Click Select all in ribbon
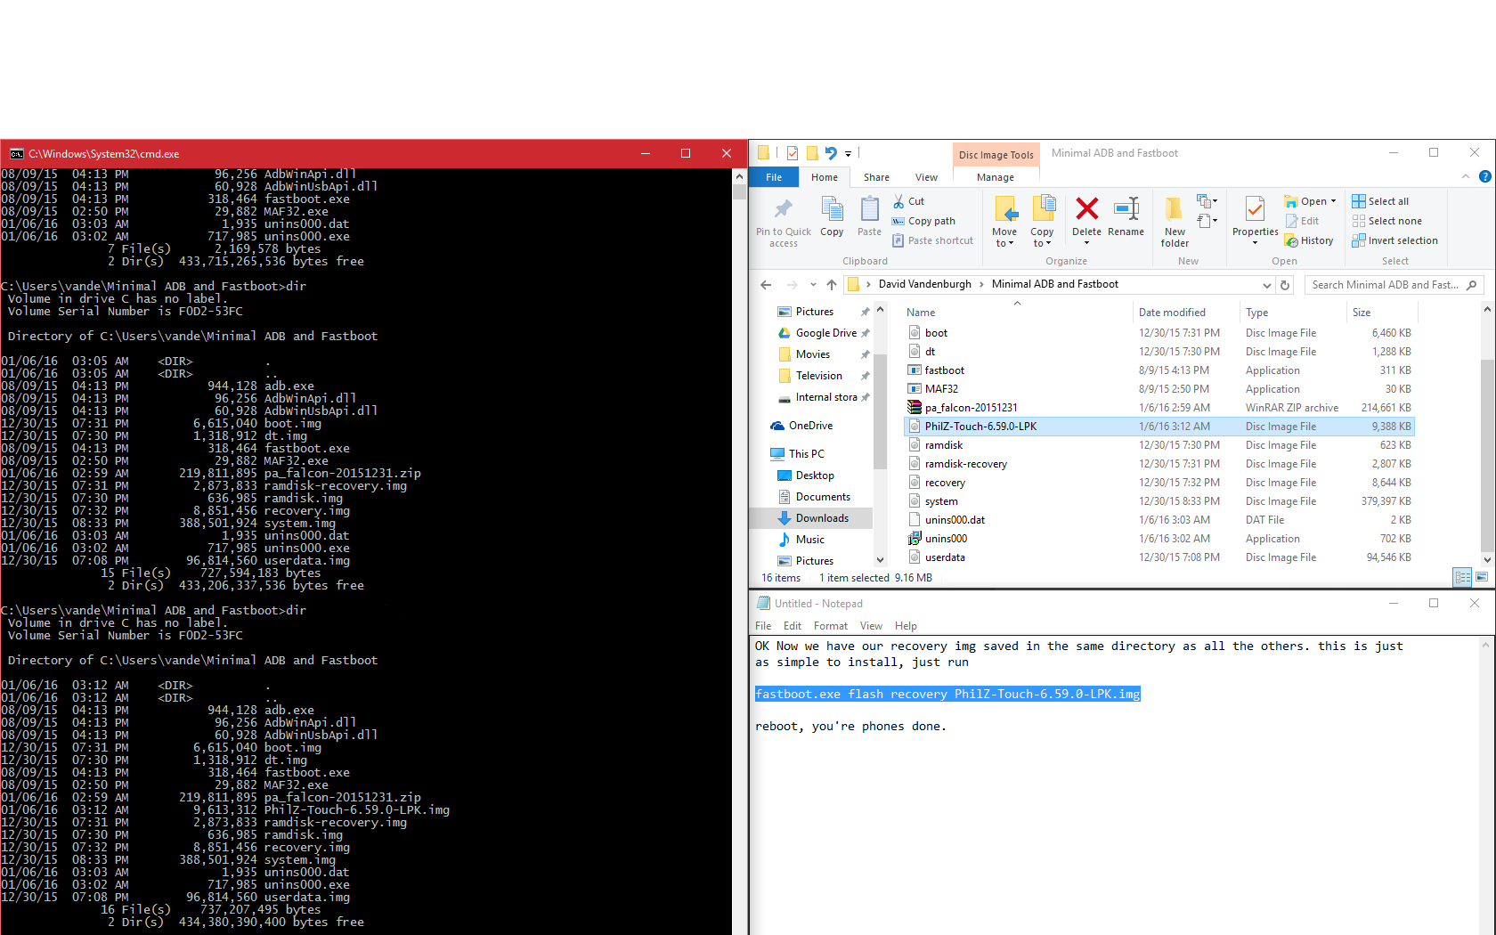 coord(1380,201)
